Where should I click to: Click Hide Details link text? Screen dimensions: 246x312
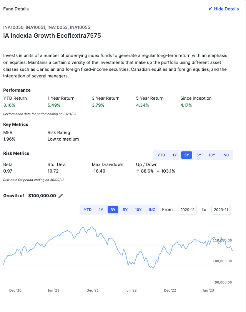click(x=226, y=9)
